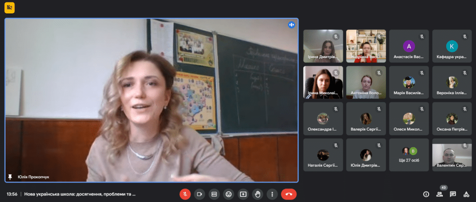Click the Ірина Миколаї... video tile
This screenshot has height=202, width=476.
coord(323,82)
